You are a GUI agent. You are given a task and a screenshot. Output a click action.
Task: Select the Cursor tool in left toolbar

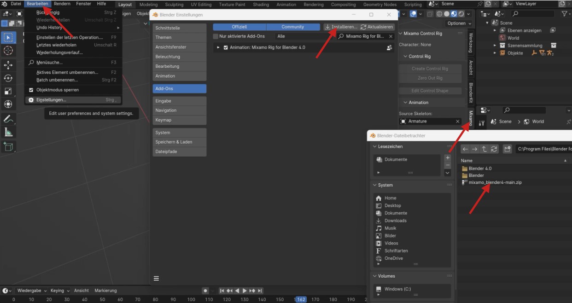point(8,51)
